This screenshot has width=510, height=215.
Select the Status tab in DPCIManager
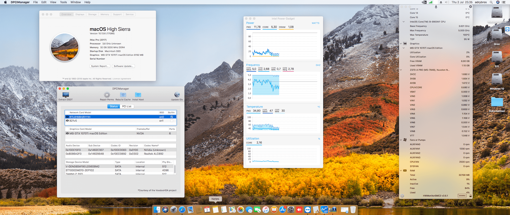[114, 106]
